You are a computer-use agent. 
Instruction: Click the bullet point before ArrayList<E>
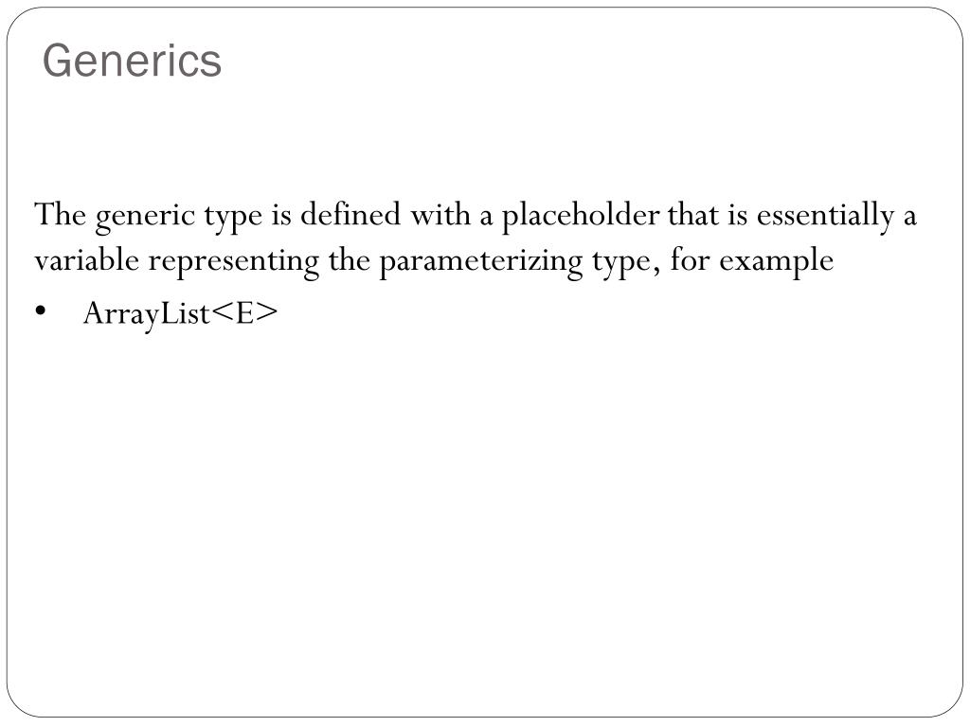(41, 310)
